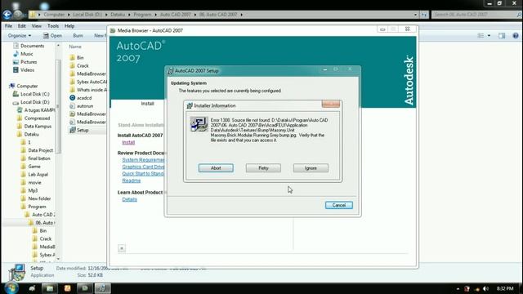
Task: Ignore the source file not found error
Action: coord(311,168)
